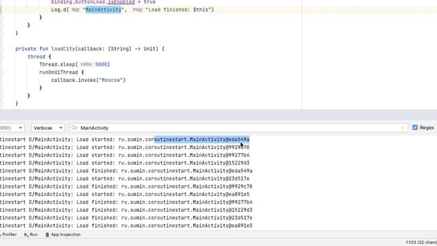Click log line Load finished ending 99277b4
The height and width of the screenshot is (246, 437).
[126, 202]
